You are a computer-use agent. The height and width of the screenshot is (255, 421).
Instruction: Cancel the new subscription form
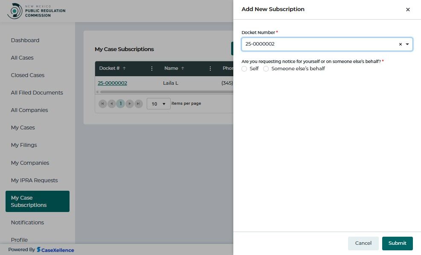(x=363, y=243)
